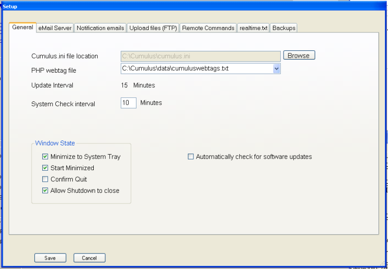The height and width of the screenshot is (269, 388).
Task: Select the realtime.txt tab
Action: 253,28
